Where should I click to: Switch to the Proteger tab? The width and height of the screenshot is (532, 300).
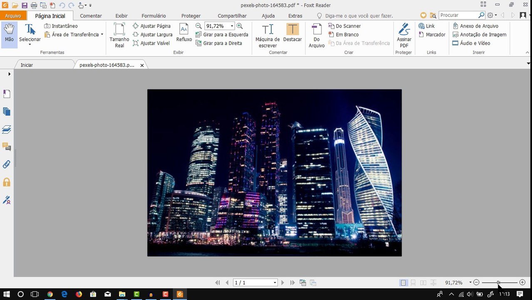(191, 16)
